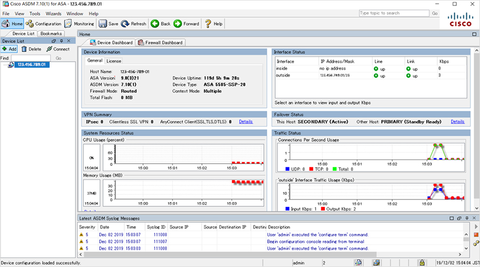The image size is (480, 267).
Task: Select the inside interface row
Action: pyautogui.click(x=371, y=69)
